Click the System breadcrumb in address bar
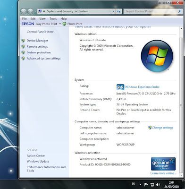 coord(84,11)
